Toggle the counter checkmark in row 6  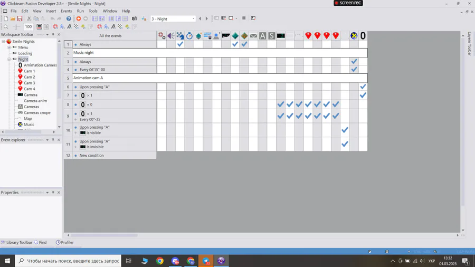[363, 87]
